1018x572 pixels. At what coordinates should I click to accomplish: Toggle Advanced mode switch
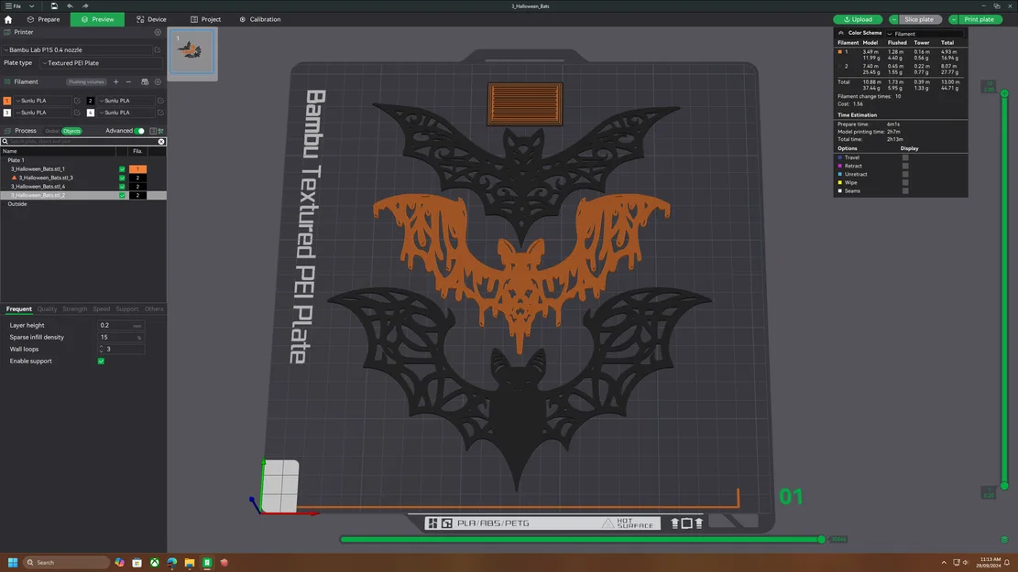click(139, 131)
